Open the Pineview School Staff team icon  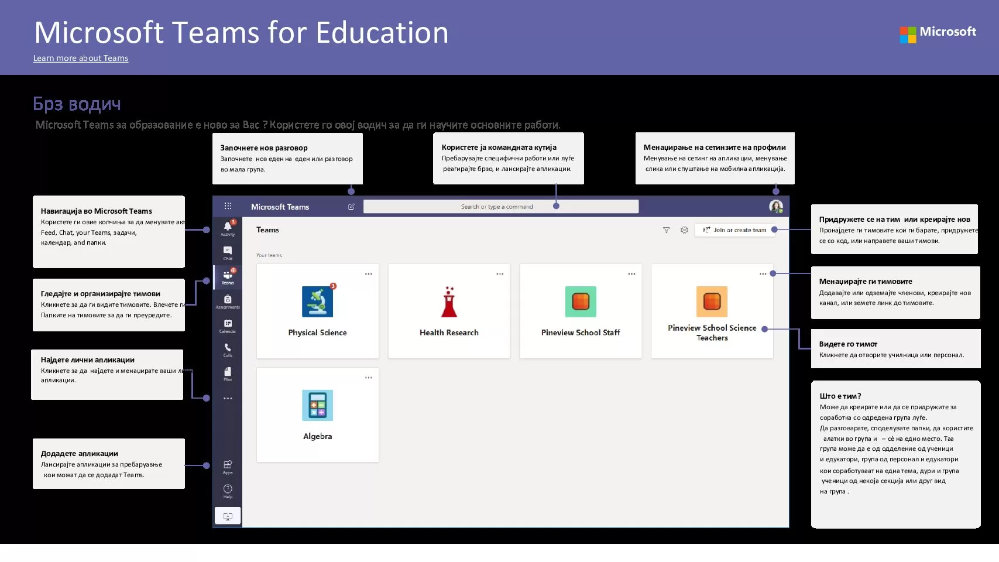pos(581,301)
